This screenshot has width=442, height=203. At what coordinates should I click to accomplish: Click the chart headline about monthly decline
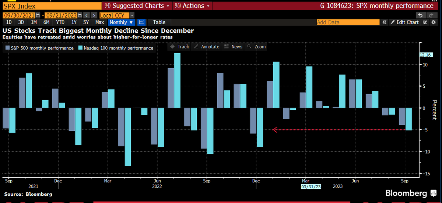(x=98, y=31)
